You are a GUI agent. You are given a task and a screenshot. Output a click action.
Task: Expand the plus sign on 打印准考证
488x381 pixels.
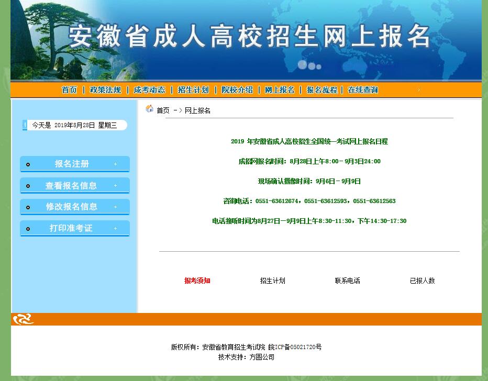coord(116,228)
